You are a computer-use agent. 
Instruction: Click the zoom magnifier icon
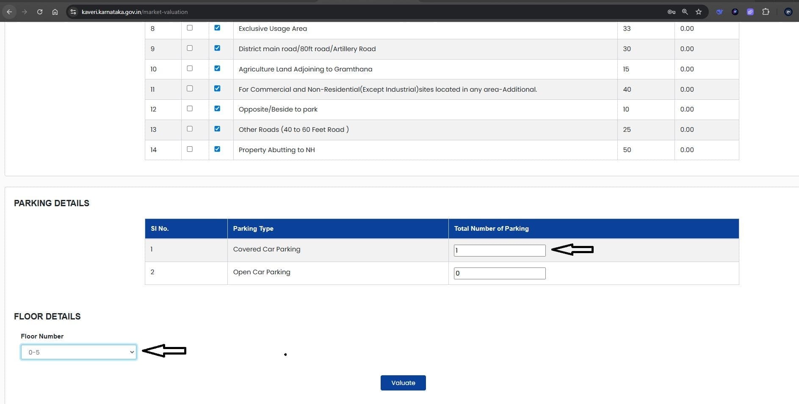[x=685, y=12]
